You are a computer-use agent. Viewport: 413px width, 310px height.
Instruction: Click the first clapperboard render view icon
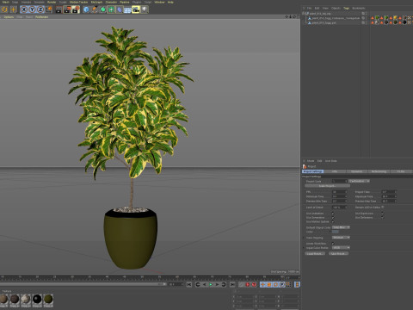click(59, 9)
